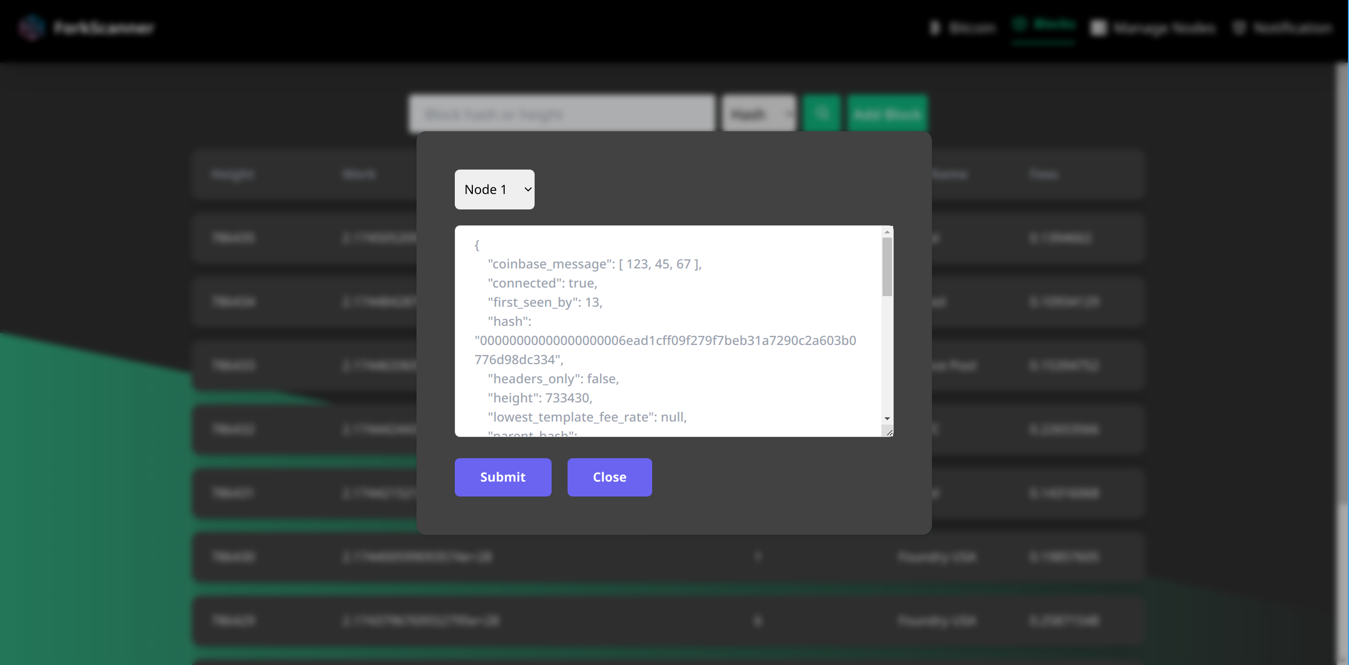The height and width of the screenshot is (665, 1349).
Task: Open the Node 1 dropdown
Action: [494, 189]
